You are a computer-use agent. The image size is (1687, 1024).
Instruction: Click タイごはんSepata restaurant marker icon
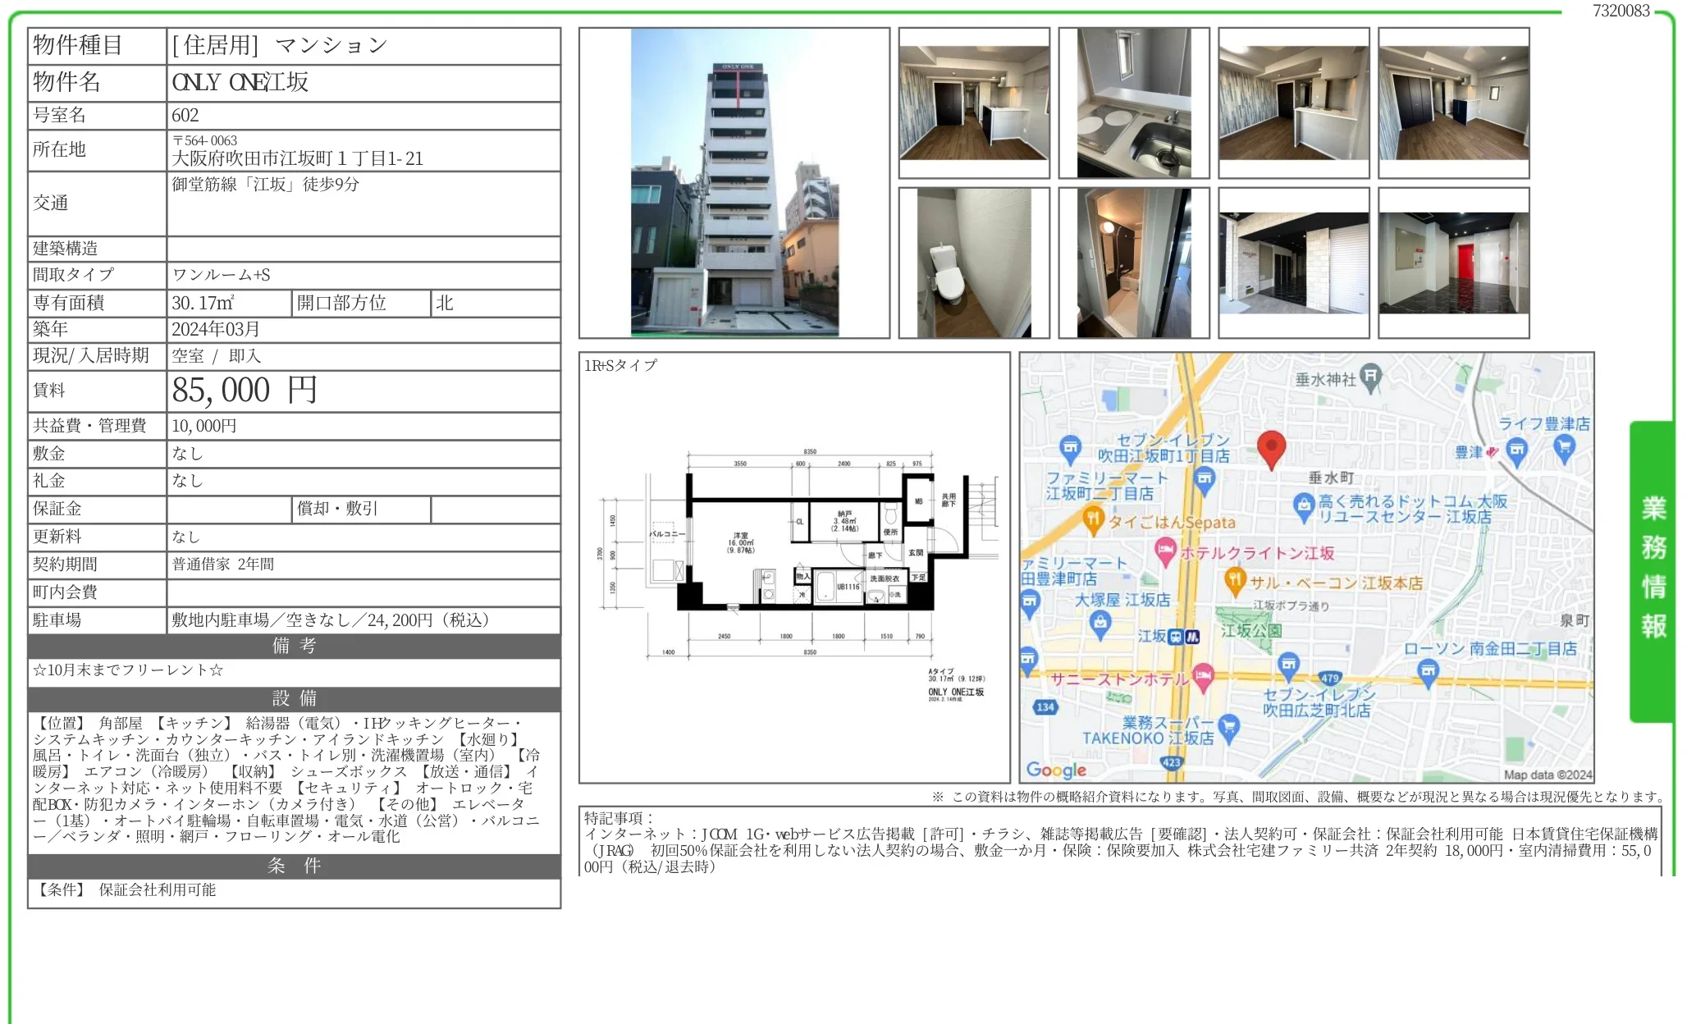point(1092,519)
